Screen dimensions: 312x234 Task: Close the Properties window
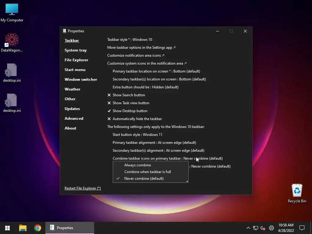point(245,31)
